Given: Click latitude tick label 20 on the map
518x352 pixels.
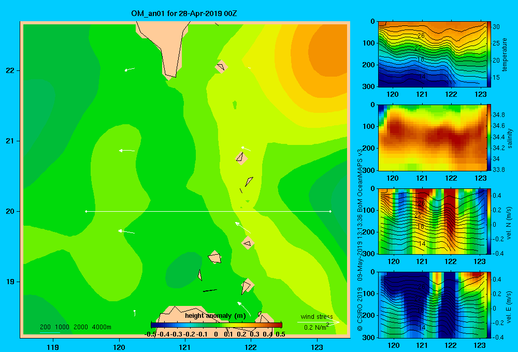Looking at the screenshot, I should click(x=10, y=211).
